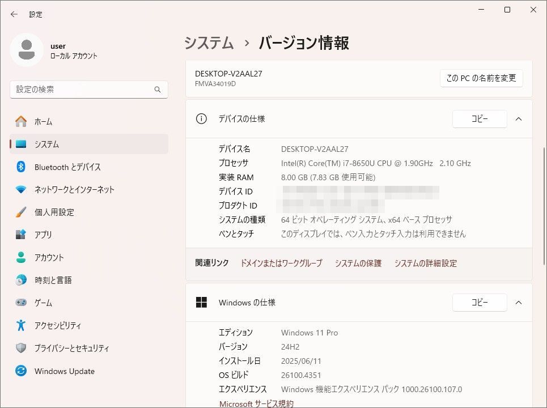The width and height of the screenshot is (547, 408).
Task: Click the アプリ icon in sidebar
Action: click(21, 235)
